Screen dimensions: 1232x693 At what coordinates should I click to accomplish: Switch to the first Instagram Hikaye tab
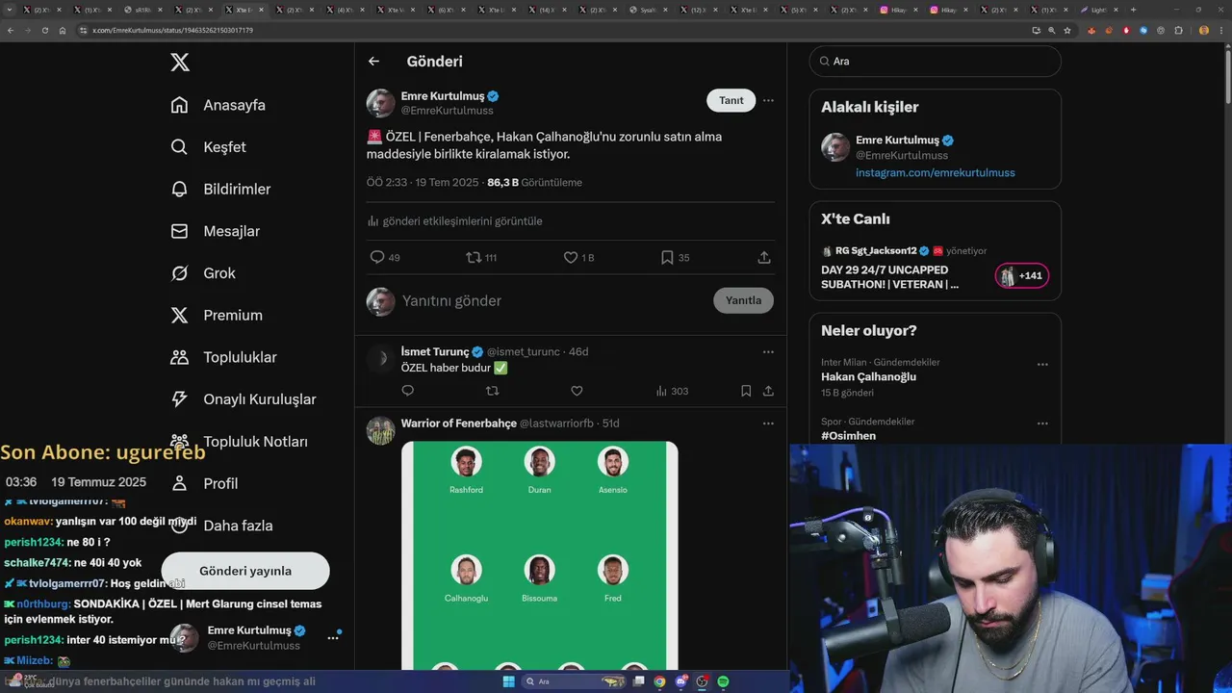pyautogui.click(x=899, y=10)
